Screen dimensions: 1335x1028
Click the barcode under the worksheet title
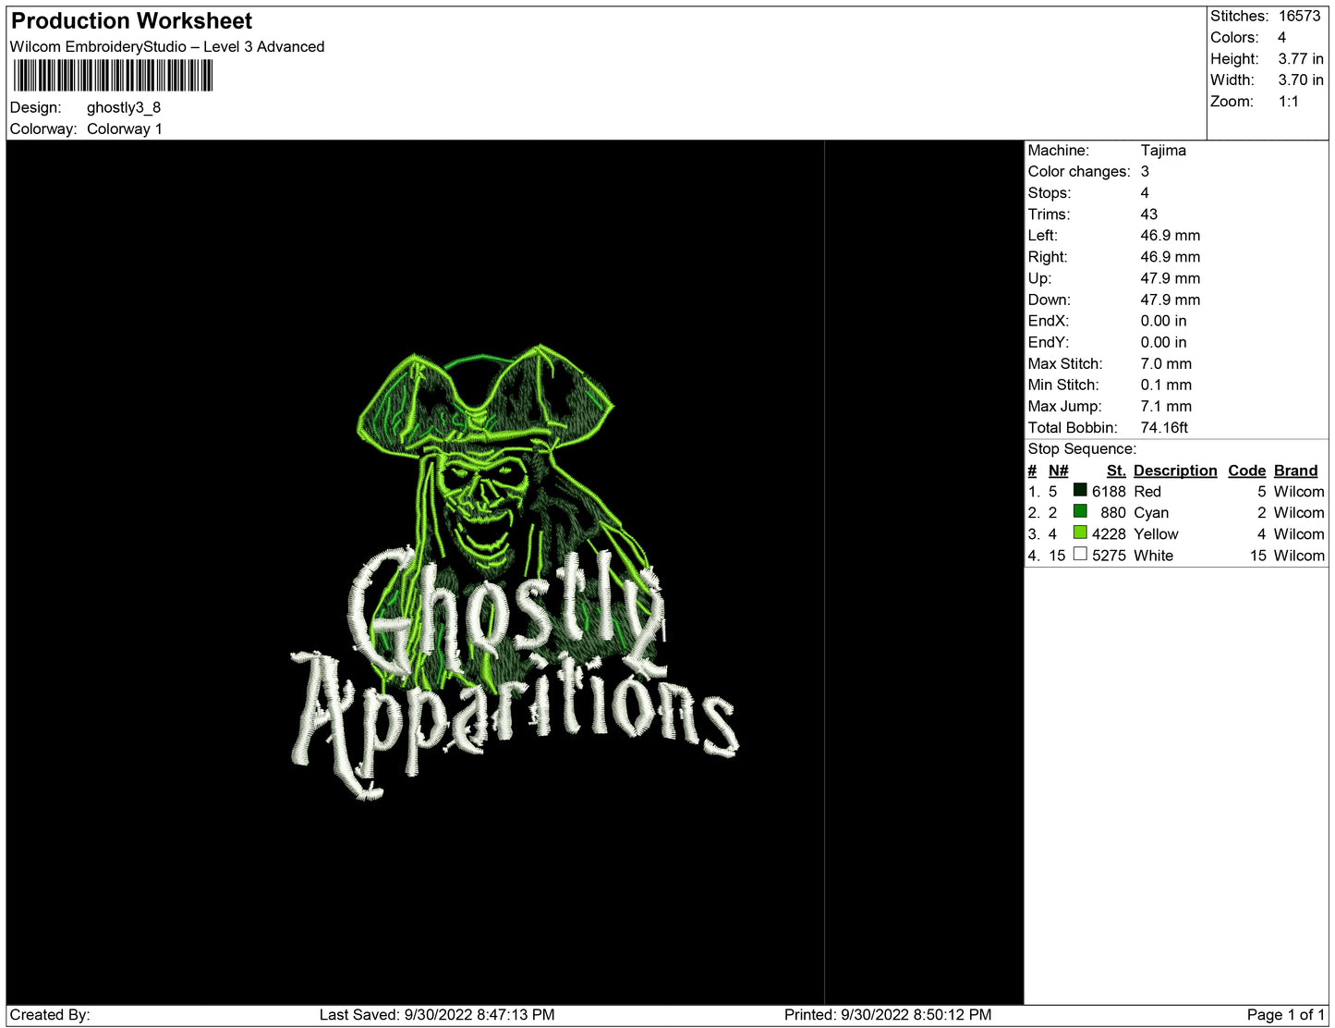click(x=113, y=76)
